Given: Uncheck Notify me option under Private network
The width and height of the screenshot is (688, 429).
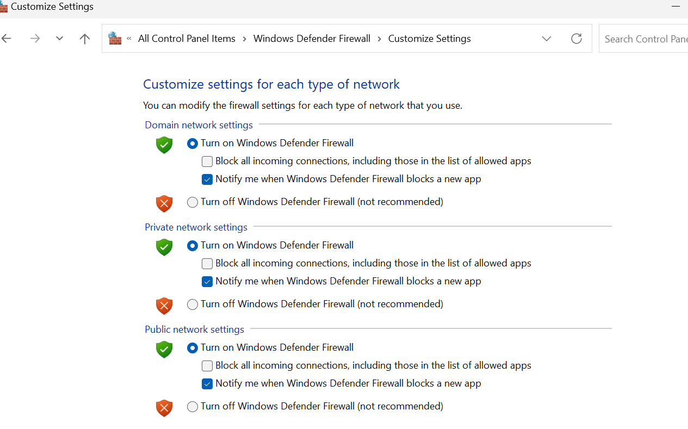Looking at the screenshot, I should click(x=207, y=282).
